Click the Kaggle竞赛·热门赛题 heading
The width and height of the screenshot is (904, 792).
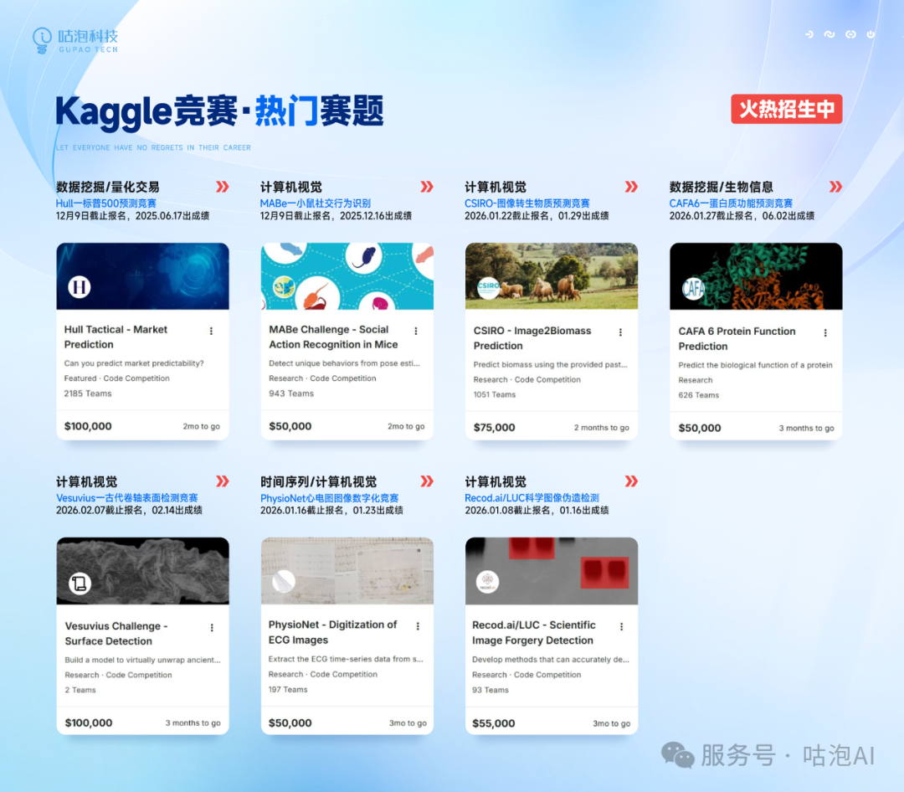[219, 111]
